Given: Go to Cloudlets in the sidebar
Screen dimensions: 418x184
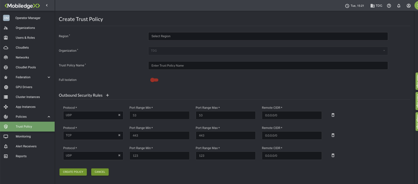Looking at the screenshot, I should tap(22, 48).
